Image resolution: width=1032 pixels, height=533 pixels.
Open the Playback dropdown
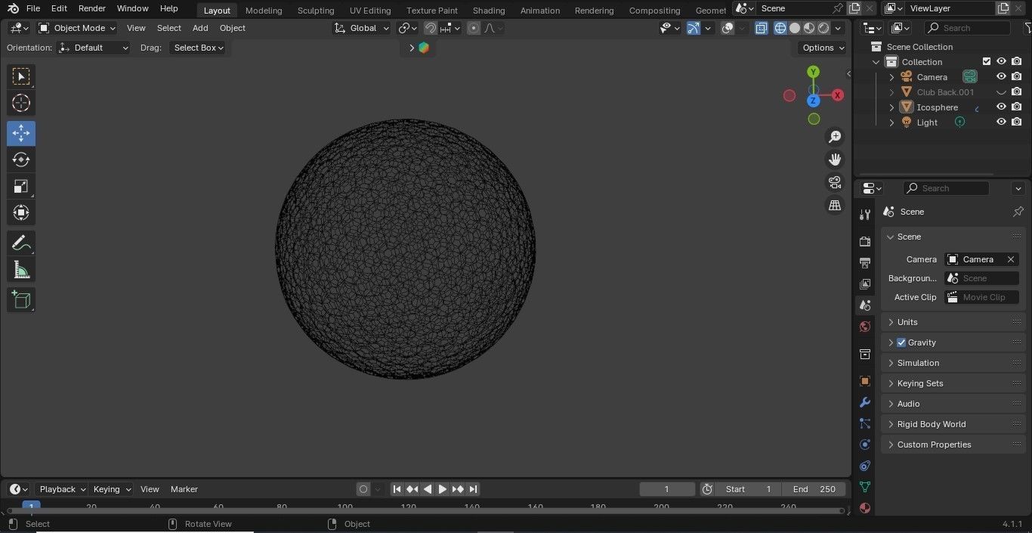coord(61,489)
